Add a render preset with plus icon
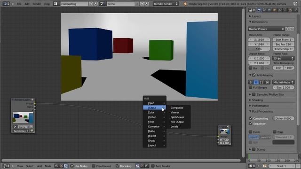301x169 pixels. pos(287,29)
